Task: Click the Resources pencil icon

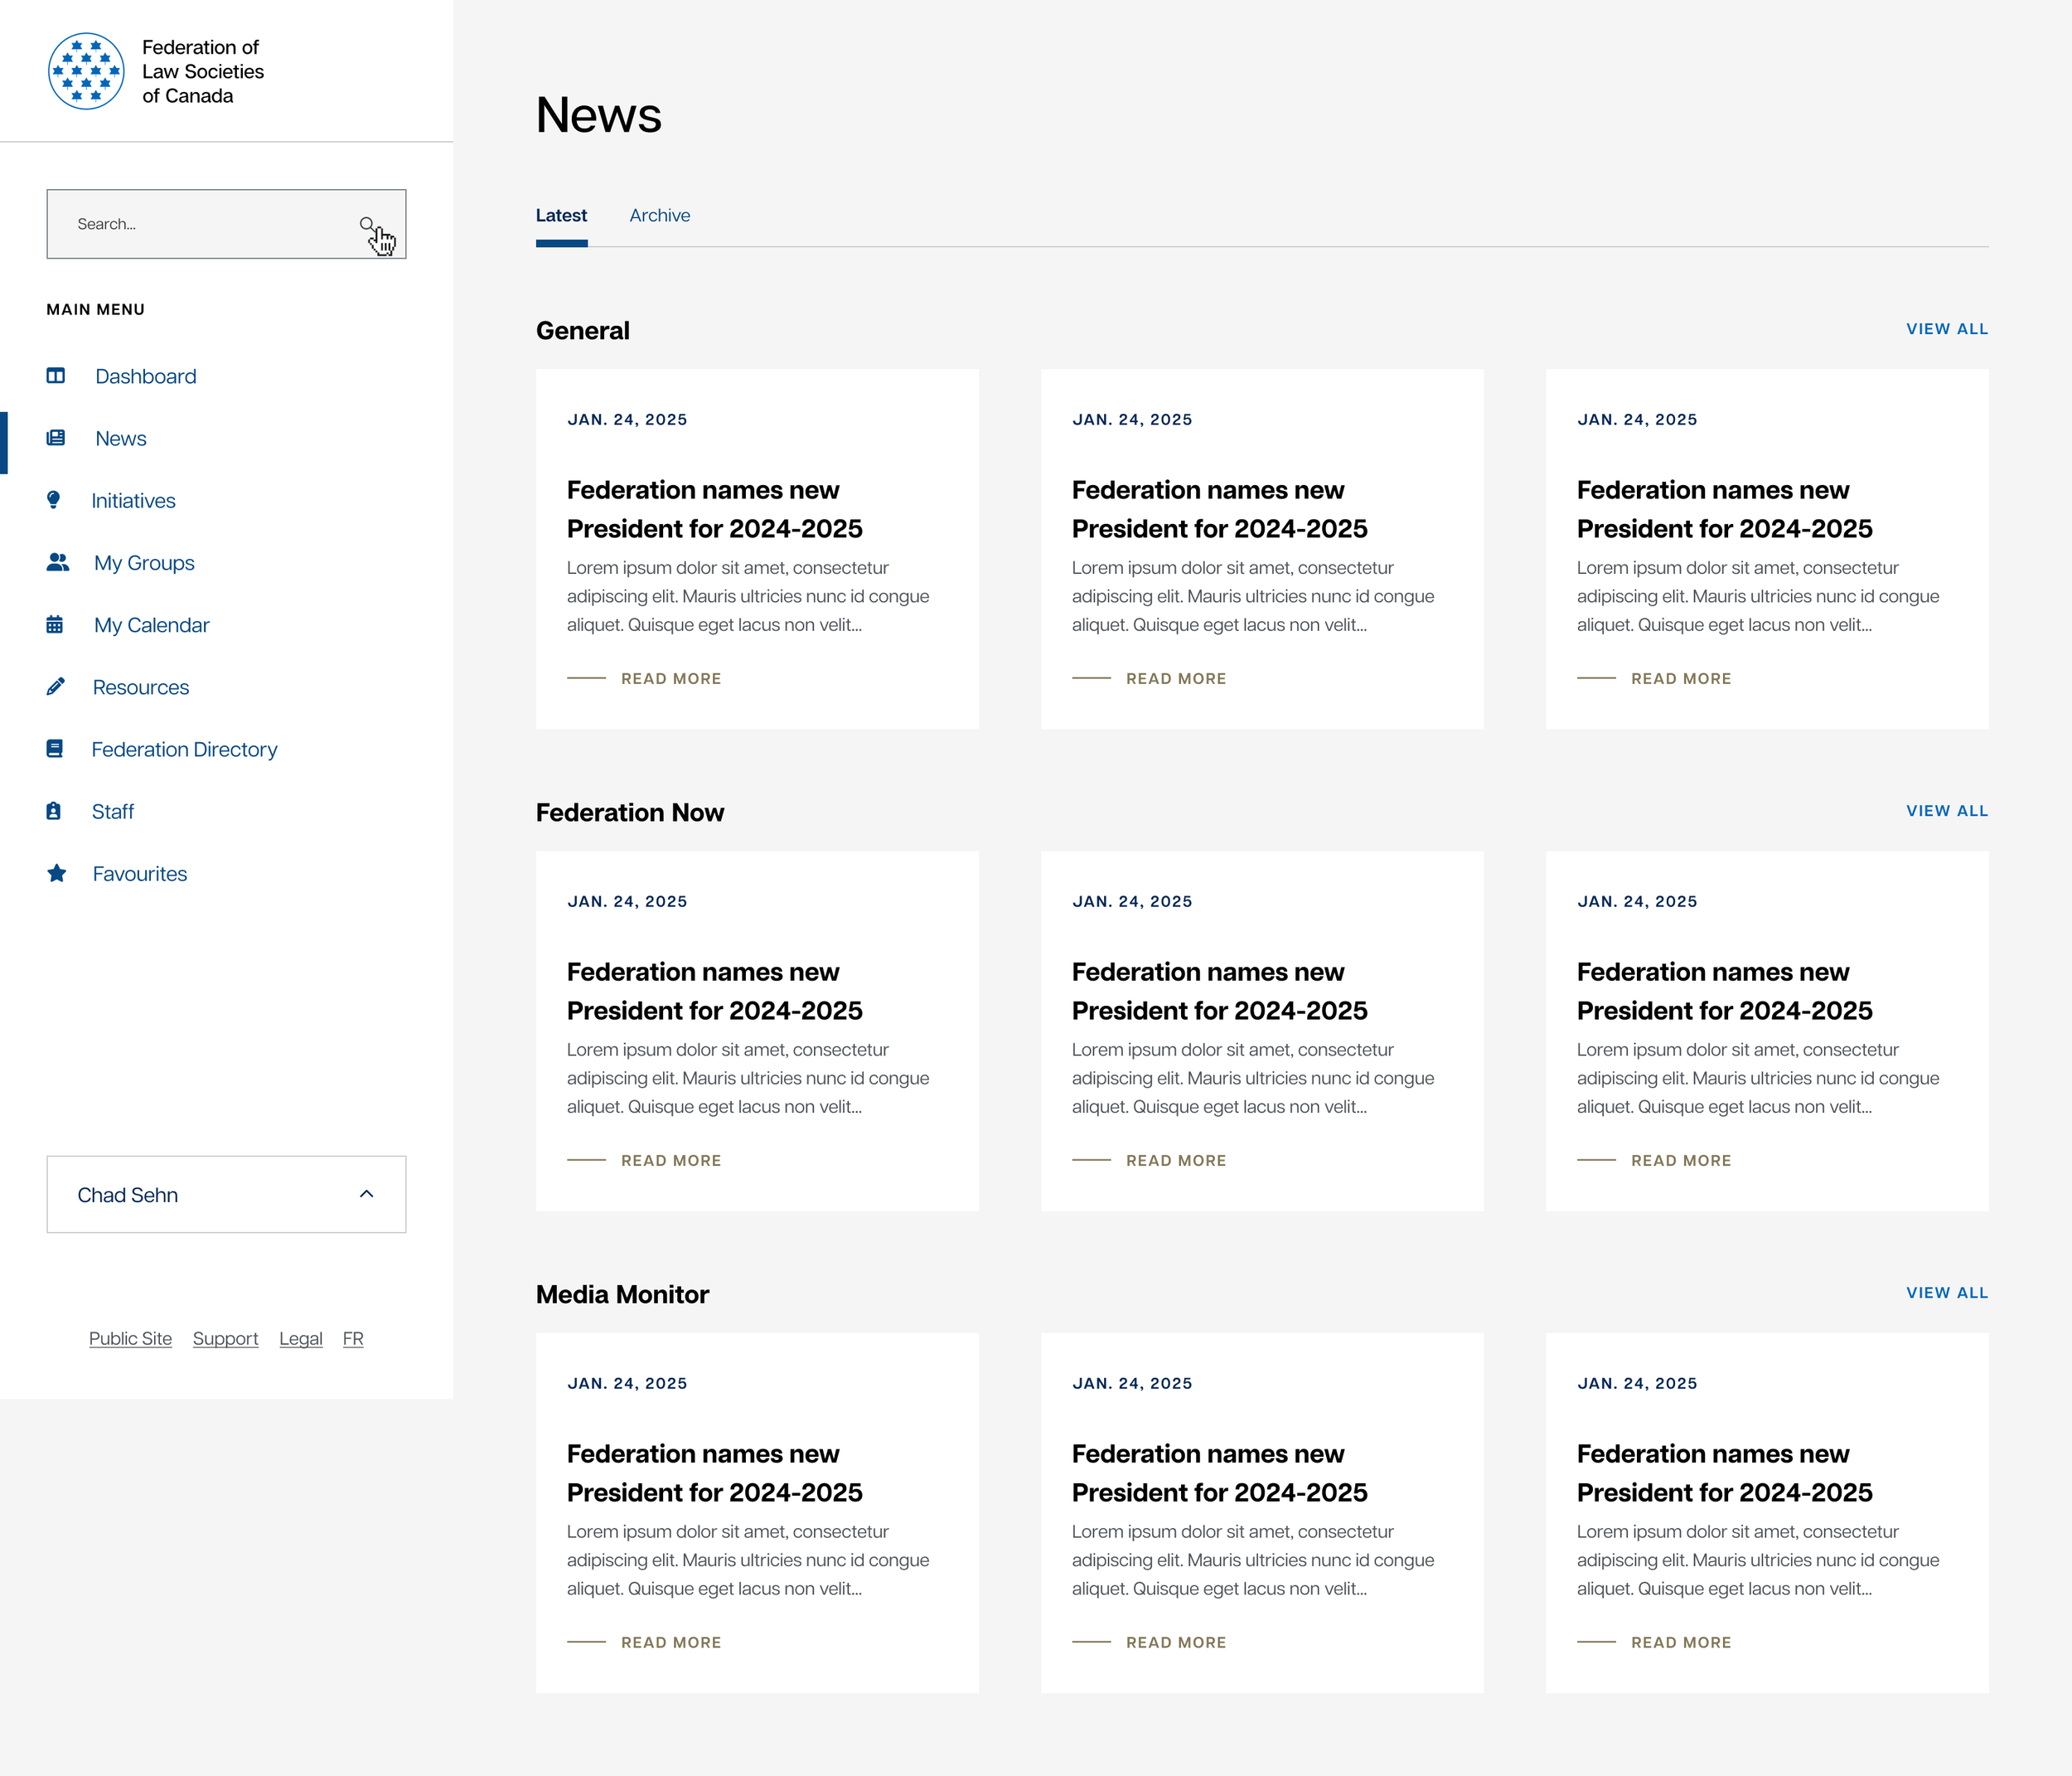Action: pos(56,687)
